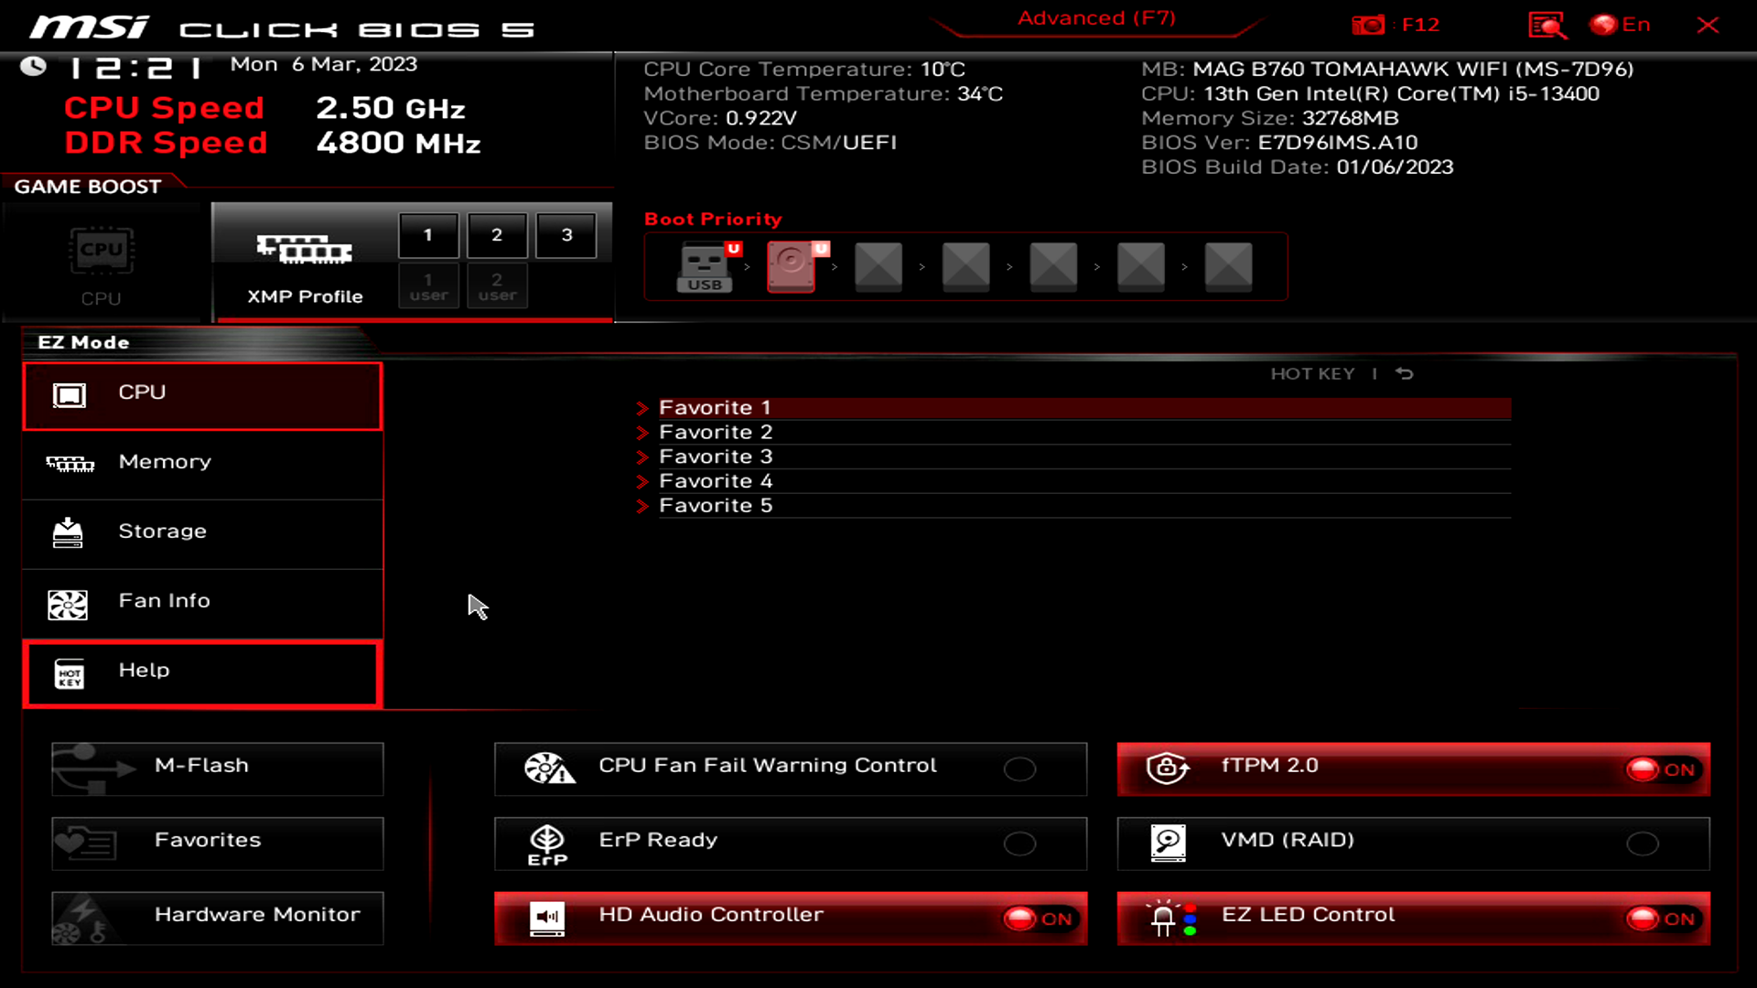The image size is (1757, 988).
Task: Expand the Favorite 5 entry
Action: [643, 504]
